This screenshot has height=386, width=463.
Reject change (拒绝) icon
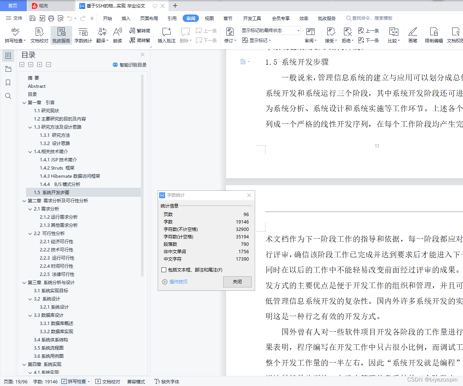click(347, 32)
